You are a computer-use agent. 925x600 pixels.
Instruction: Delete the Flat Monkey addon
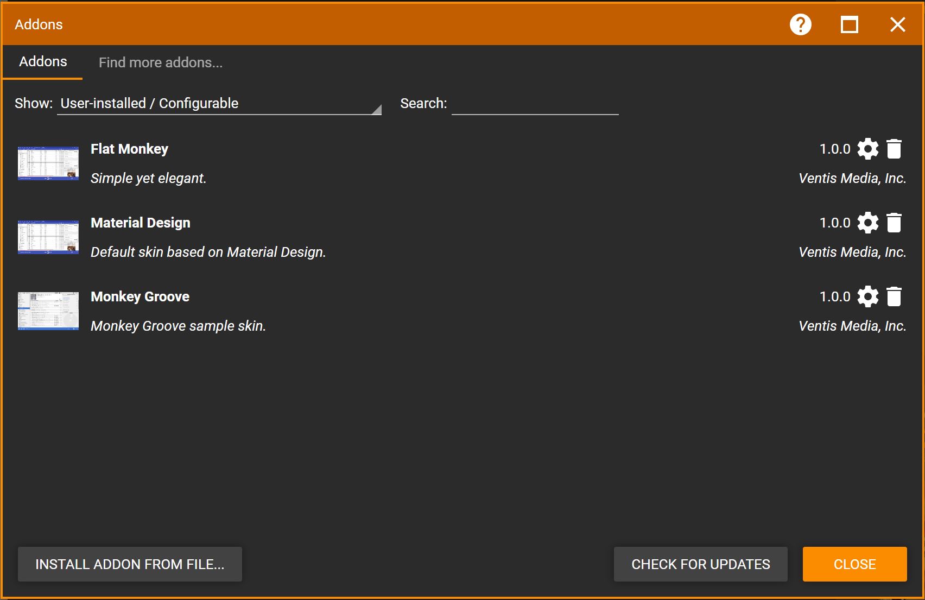[x=894, y=149]
